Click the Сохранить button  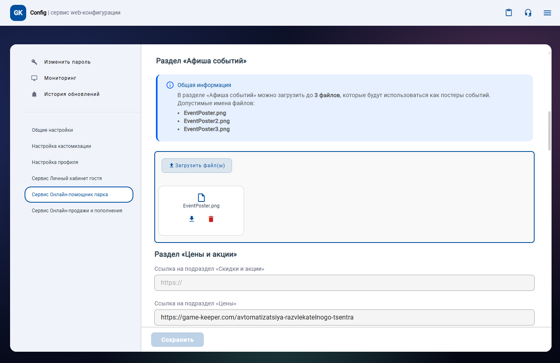click(177, 340)
